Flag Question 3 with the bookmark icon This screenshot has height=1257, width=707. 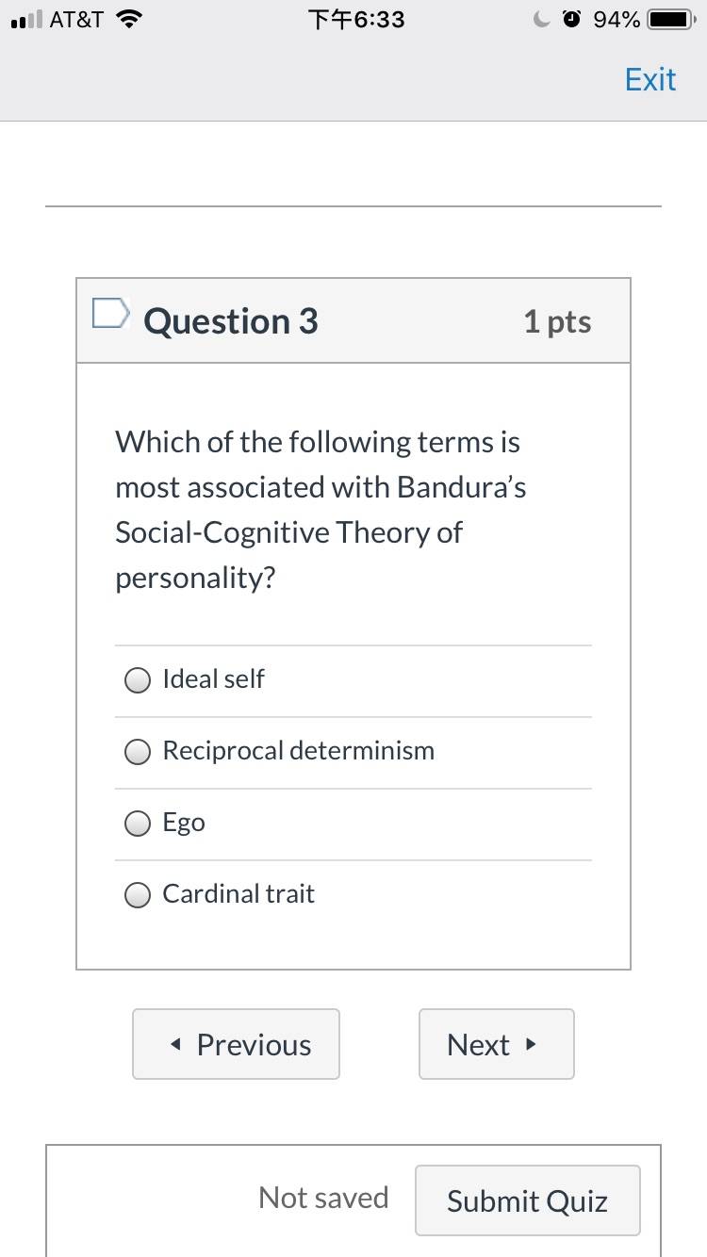coord(109,314)
